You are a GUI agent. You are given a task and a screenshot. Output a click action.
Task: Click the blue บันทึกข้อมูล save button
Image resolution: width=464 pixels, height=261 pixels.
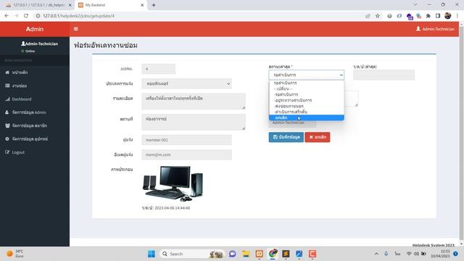point(286,137)
